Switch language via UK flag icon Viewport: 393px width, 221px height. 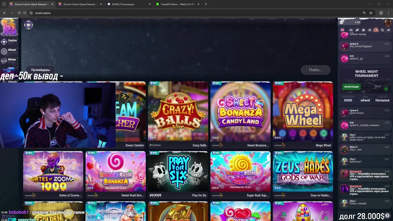click(x=342, y=30)
